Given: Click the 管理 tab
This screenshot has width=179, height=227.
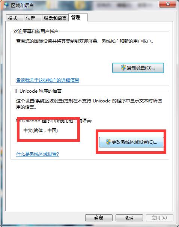Looking at the screenshot, I should point(78,17).
